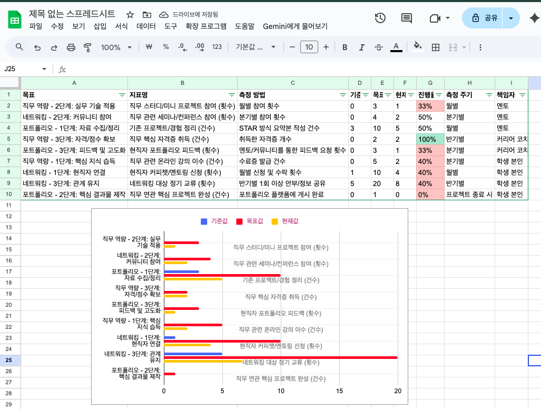Toggle bold formatting
541x409 pixels.
click(345, 47)
